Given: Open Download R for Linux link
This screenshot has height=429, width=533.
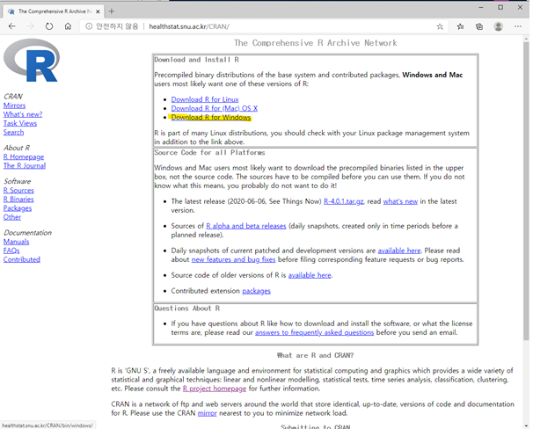Looking at the screenshot, I should click(x=205, y=99).
